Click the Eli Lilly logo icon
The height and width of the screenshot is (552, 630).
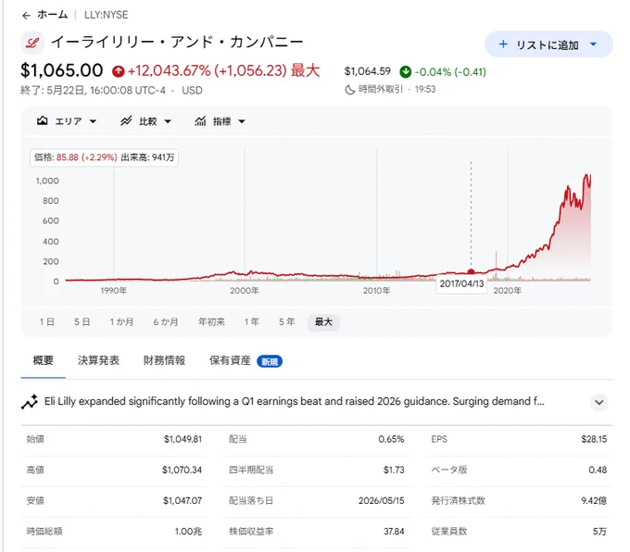(x=32, y=43)
